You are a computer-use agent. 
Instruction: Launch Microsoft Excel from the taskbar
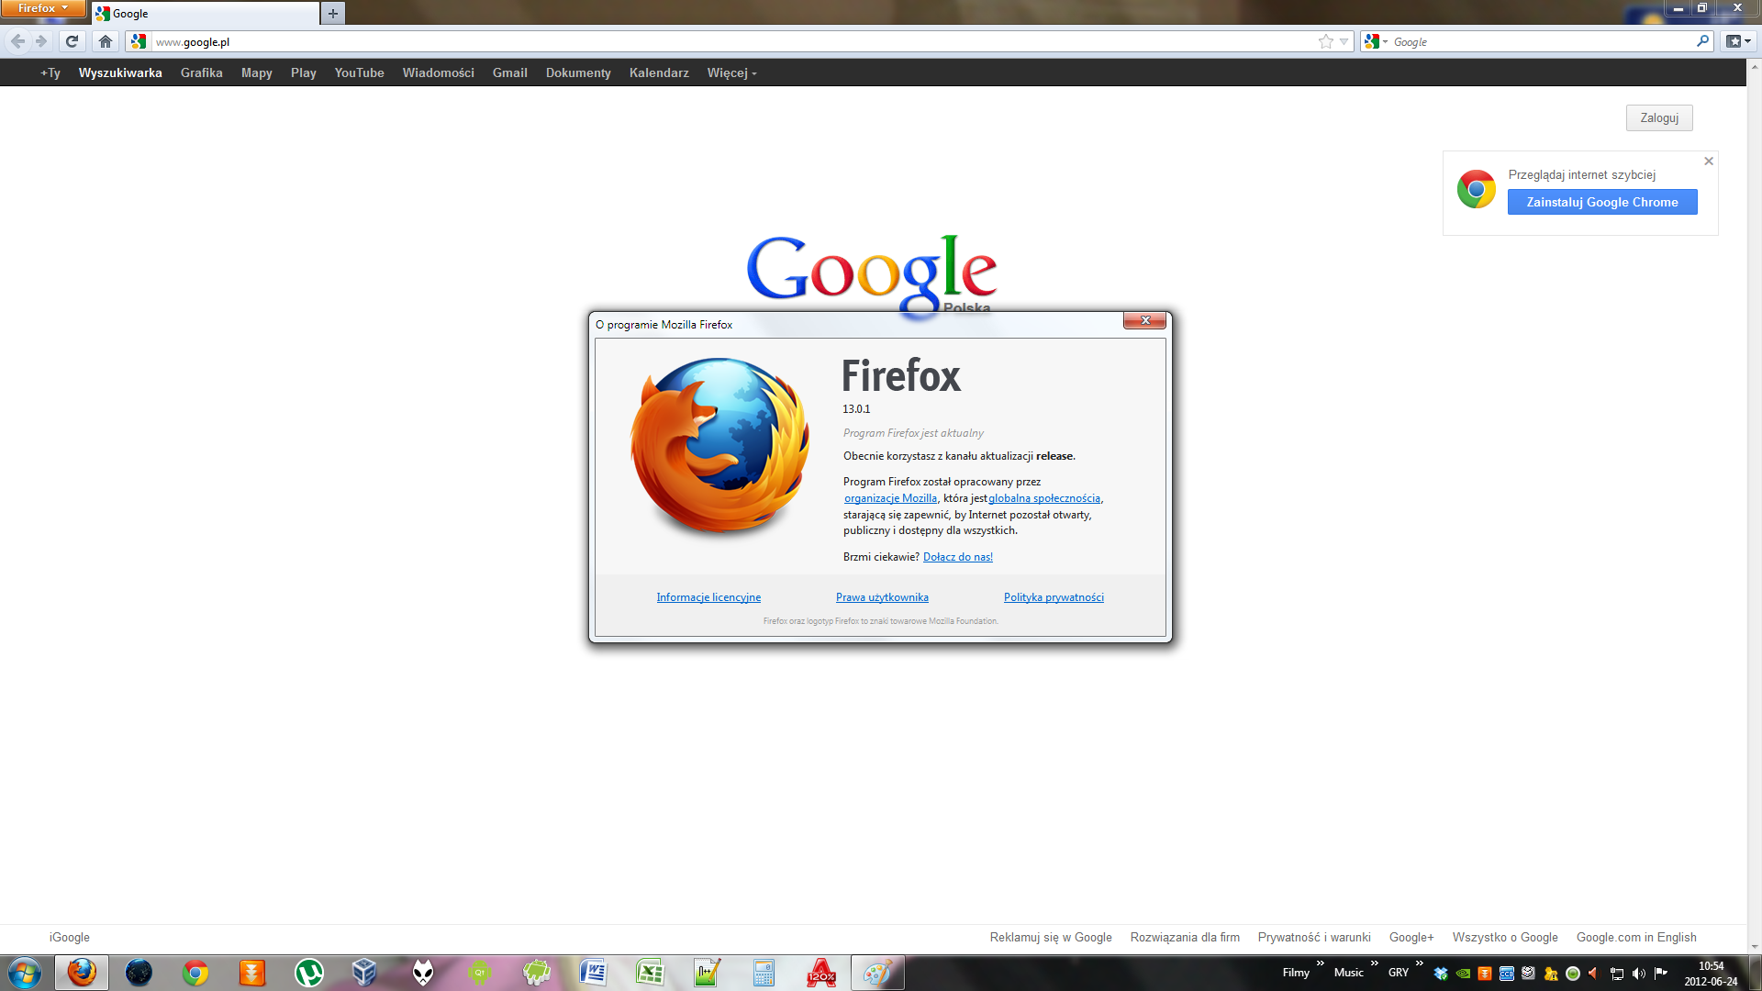point(650,973)
